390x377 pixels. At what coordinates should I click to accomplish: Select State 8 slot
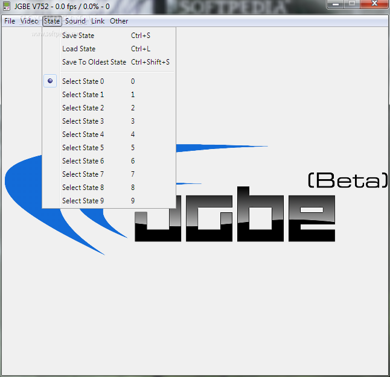[109, 188]
